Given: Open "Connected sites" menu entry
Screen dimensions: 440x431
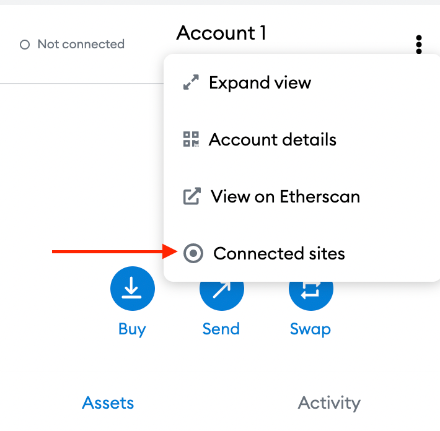Looking at the screenshot, I should 279,253.
